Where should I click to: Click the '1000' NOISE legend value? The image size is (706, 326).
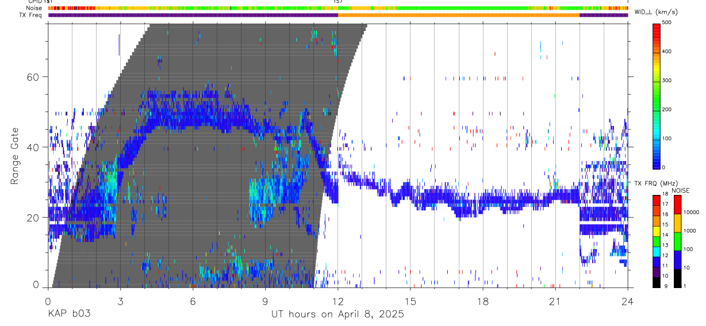(689, 231)
